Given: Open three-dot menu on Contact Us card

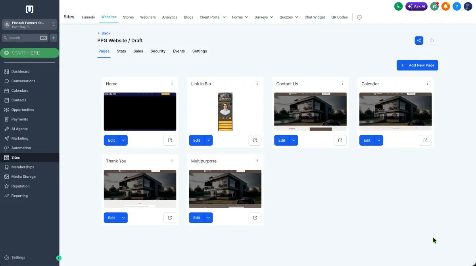Looking at the screenshot, I should (342, 83).
